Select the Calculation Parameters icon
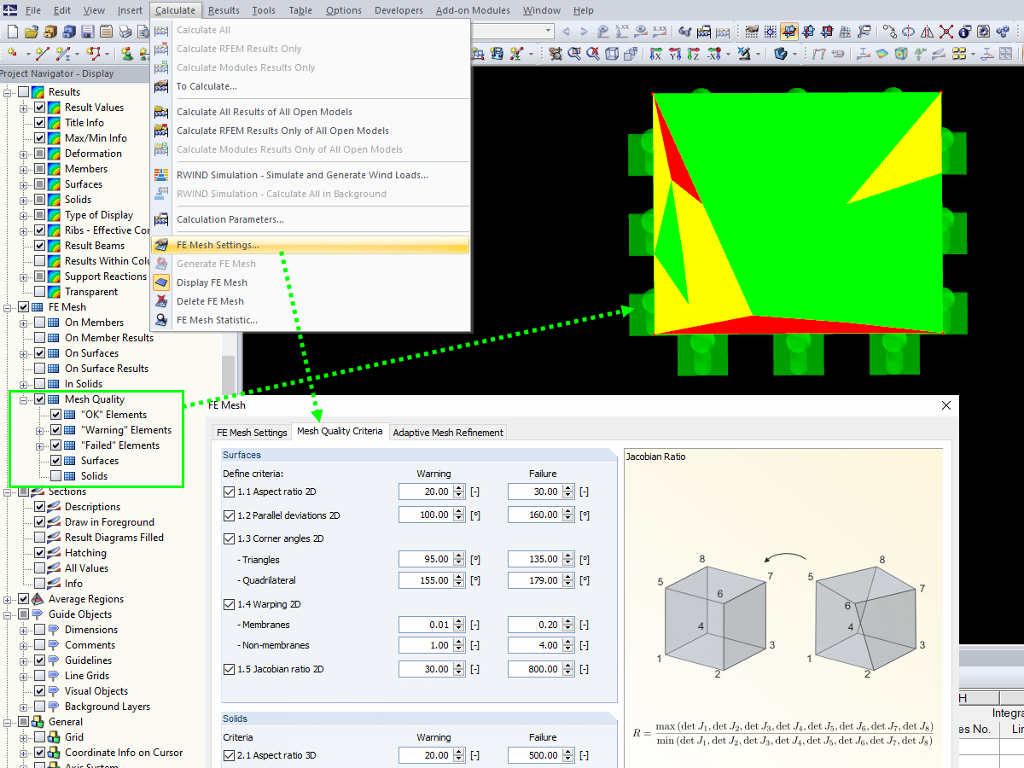The width and height of the screenshot is (1024, 768). point(161,218)
